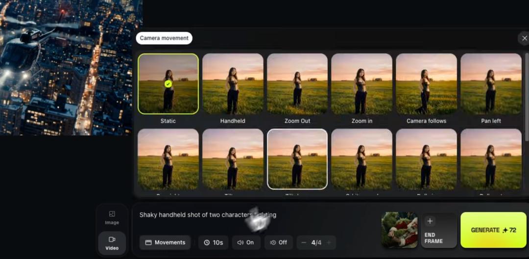Decrease output count with minus button

click(x=304, y=242)
